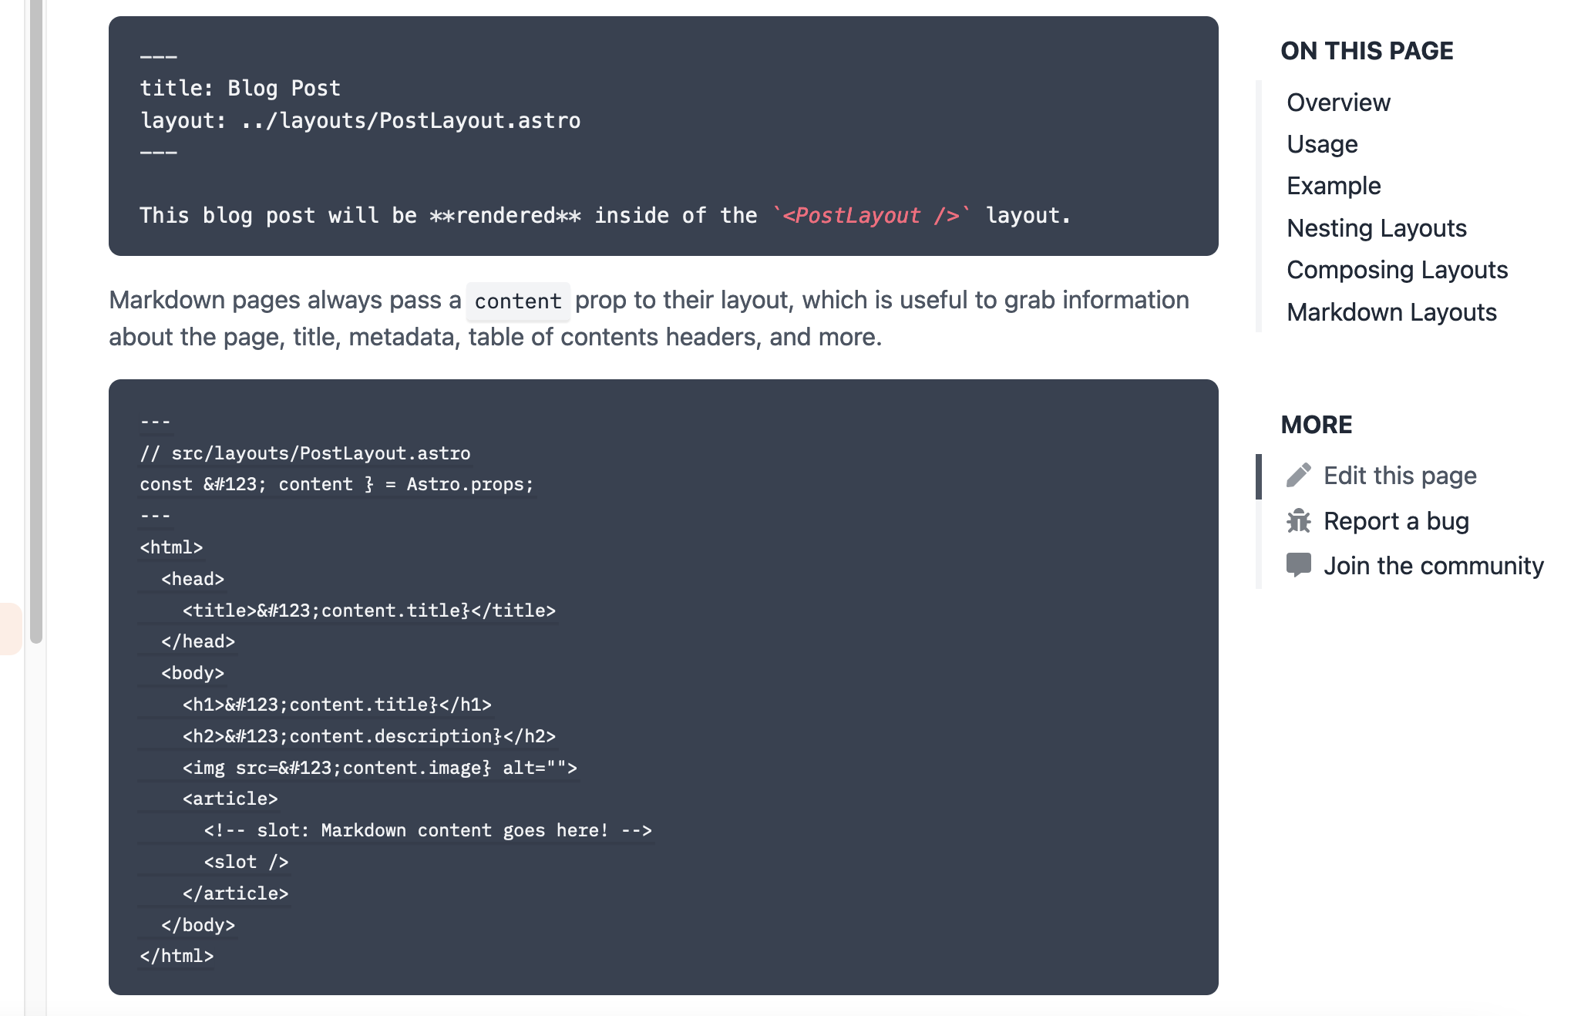The width and height of the screenshot is (1591, 1016).
Task: Click the speech bubble icon for Join the community
Action: click(x=1300, y=565)
